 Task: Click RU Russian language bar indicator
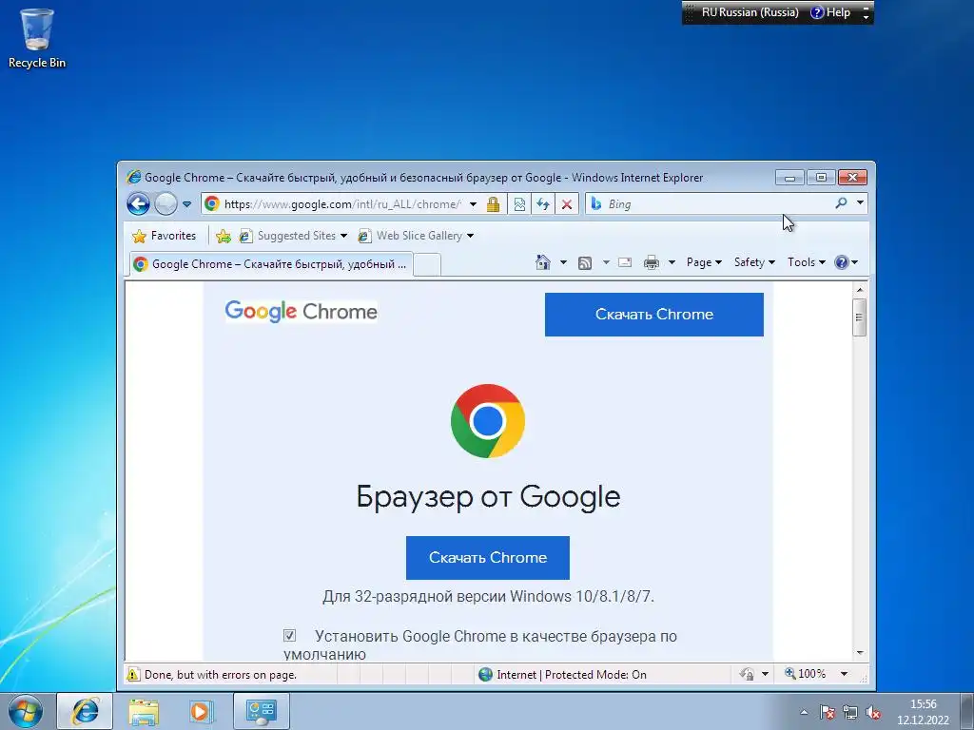coord(750,12)
